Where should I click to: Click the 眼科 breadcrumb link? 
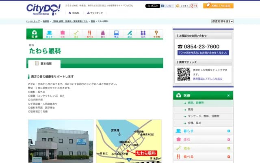pyautogui.click(x=93, y=21)
